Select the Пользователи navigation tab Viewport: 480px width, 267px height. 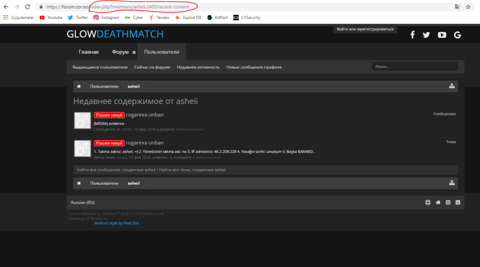[x=161, y=52]
